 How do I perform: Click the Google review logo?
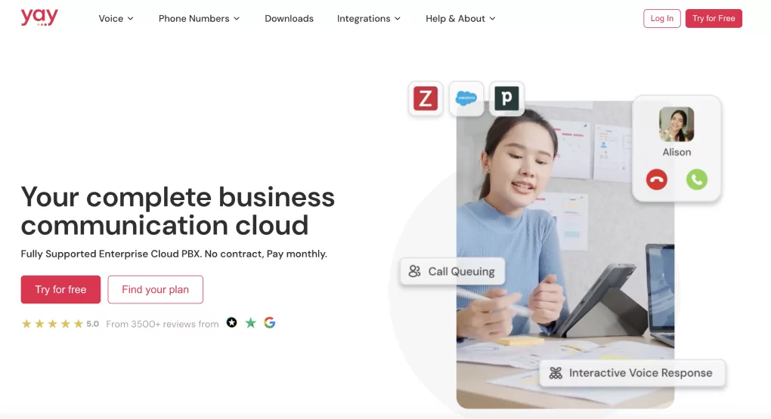[x=270, y=323]
